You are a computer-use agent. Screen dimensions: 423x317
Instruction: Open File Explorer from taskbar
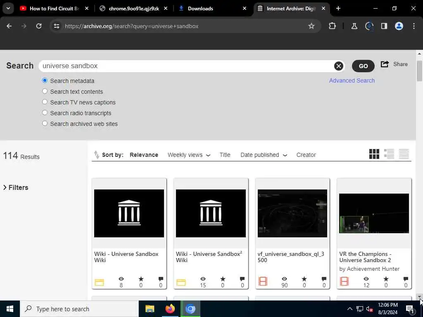point(150,309)
